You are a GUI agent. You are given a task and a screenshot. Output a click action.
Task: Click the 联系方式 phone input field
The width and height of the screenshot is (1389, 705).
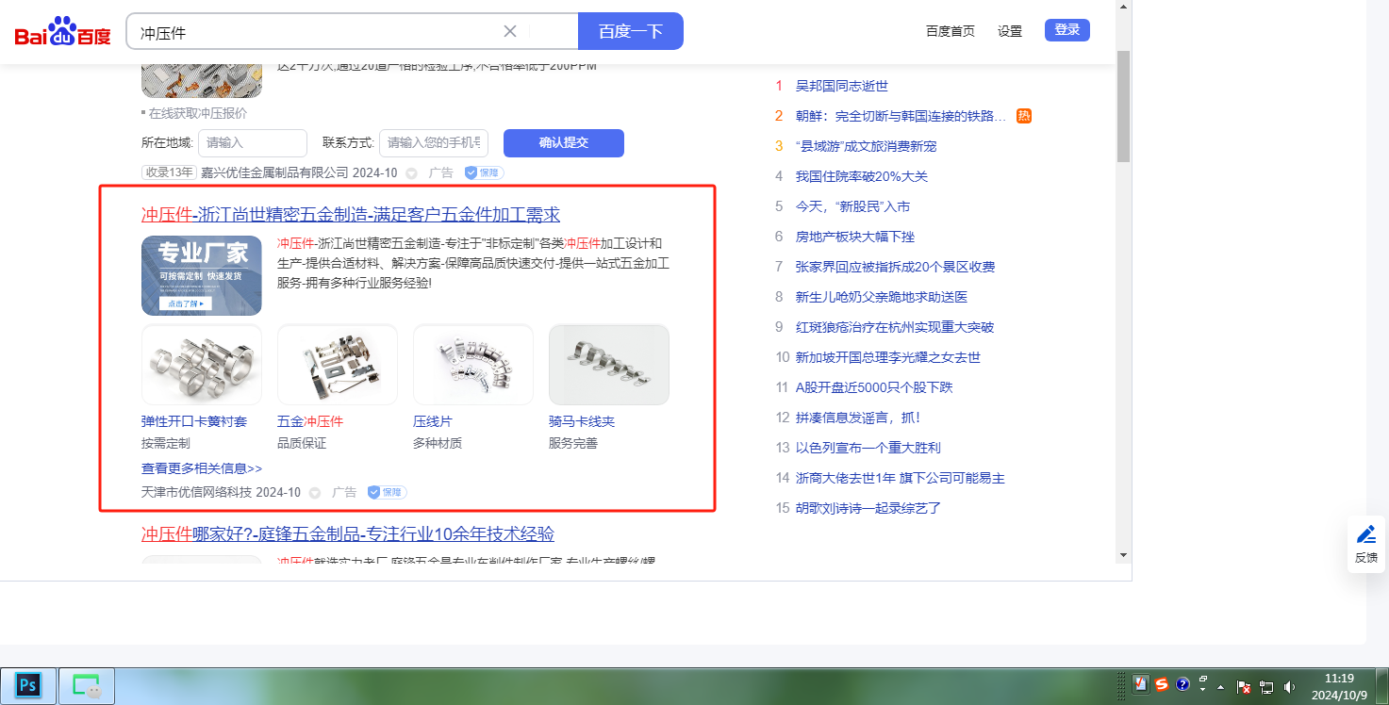coord(434,143)
